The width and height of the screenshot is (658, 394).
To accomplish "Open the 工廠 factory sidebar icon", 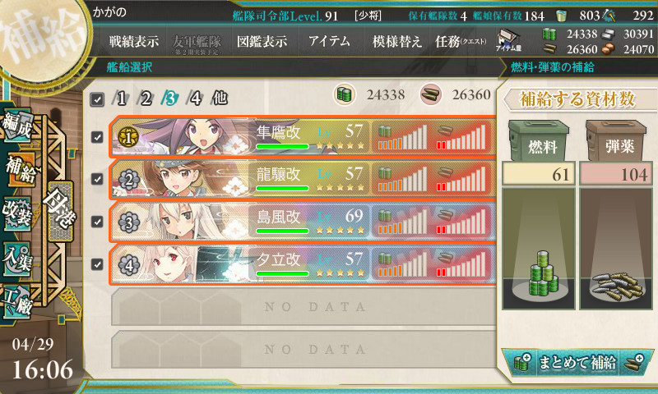I will click(17, 302).
